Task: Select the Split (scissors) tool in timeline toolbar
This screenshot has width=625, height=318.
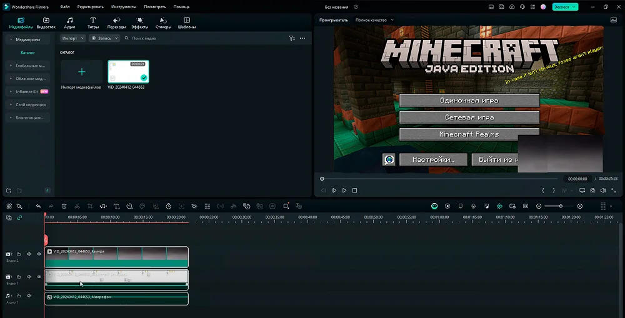Action: [77, 206]
